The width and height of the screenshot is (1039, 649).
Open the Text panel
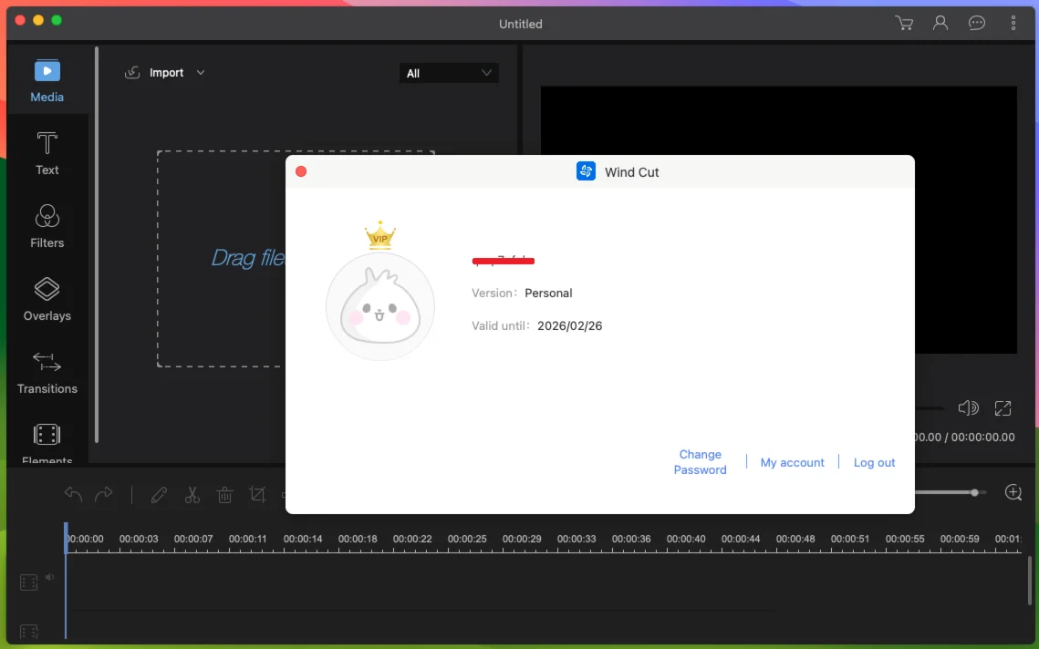click(47, 154)
